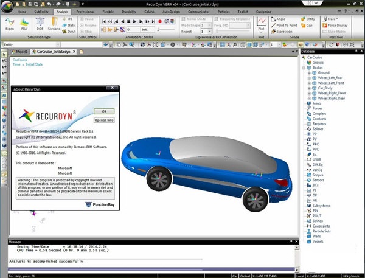Jump to last animation frame
The width and height of the screenshot is (365, 278).
[x=153, y=21]
